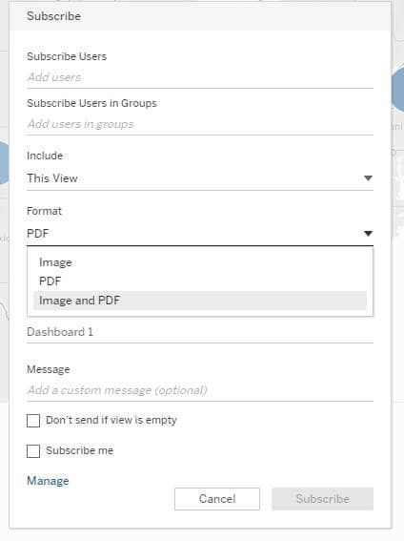Viewport: 404px width, 541px height.
Task: Enable the Subscribe me checkbox
Action: click(x=33, y=451)
